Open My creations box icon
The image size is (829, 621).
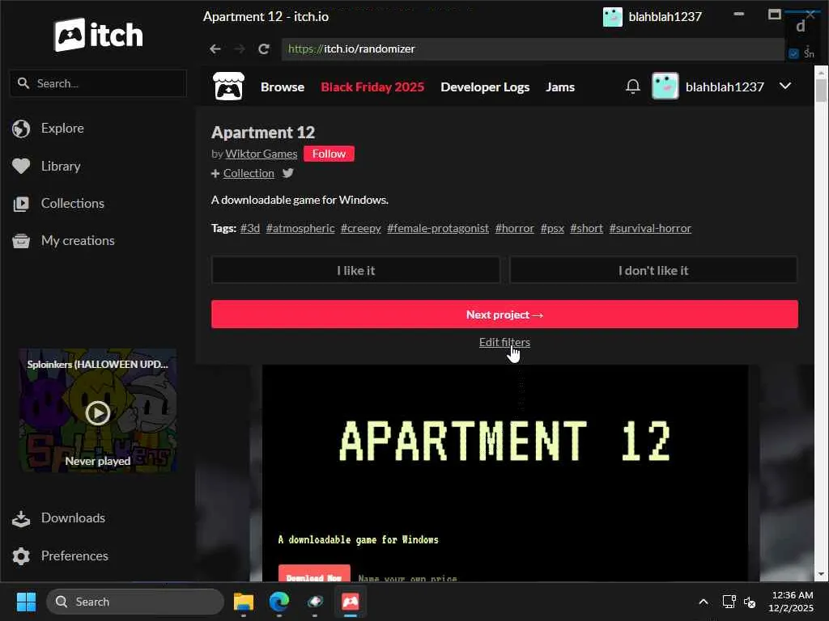(21, 241)
